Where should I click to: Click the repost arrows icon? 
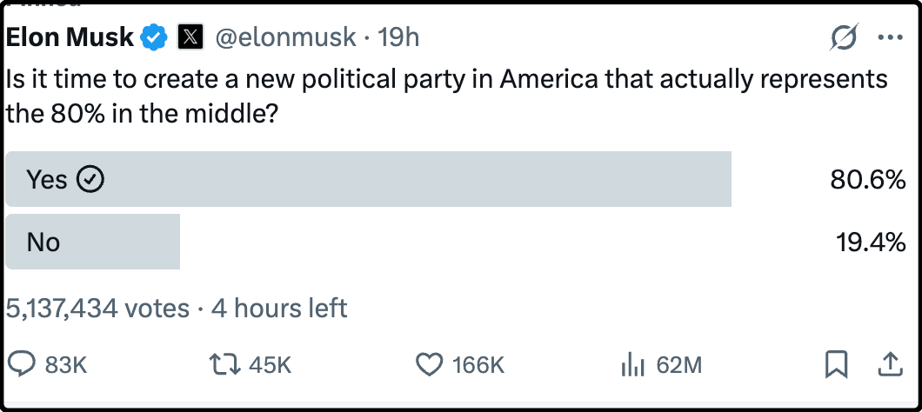224,365
